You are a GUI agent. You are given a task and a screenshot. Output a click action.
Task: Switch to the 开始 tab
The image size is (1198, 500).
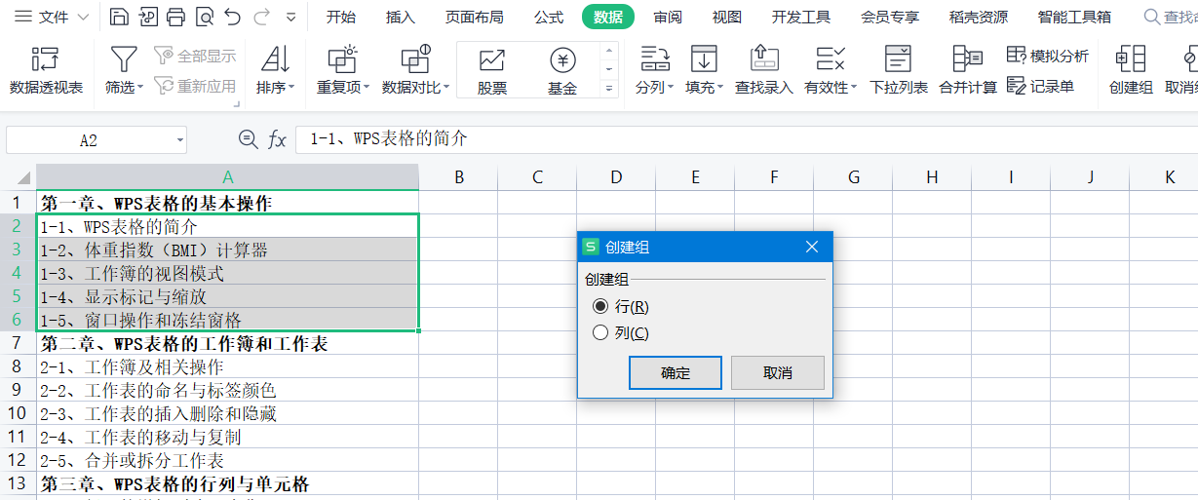pos(340,17)
